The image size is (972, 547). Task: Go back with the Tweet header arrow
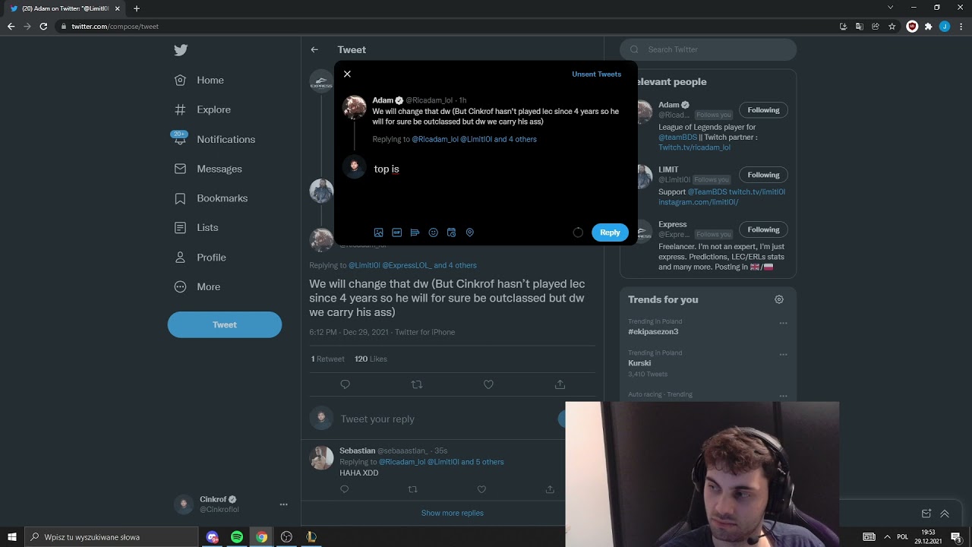click(314, 49)
